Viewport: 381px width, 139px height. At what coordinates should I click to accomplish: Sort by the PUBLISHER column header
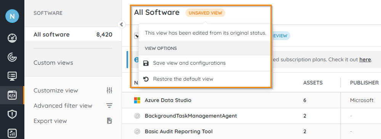point(364,83)
